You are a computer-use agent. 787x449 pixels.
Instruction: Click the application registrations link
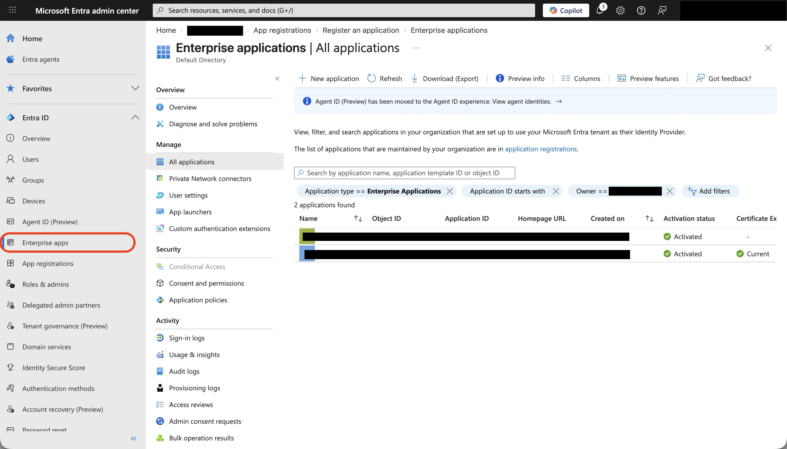pyautogui.click(x=541, y=149)
